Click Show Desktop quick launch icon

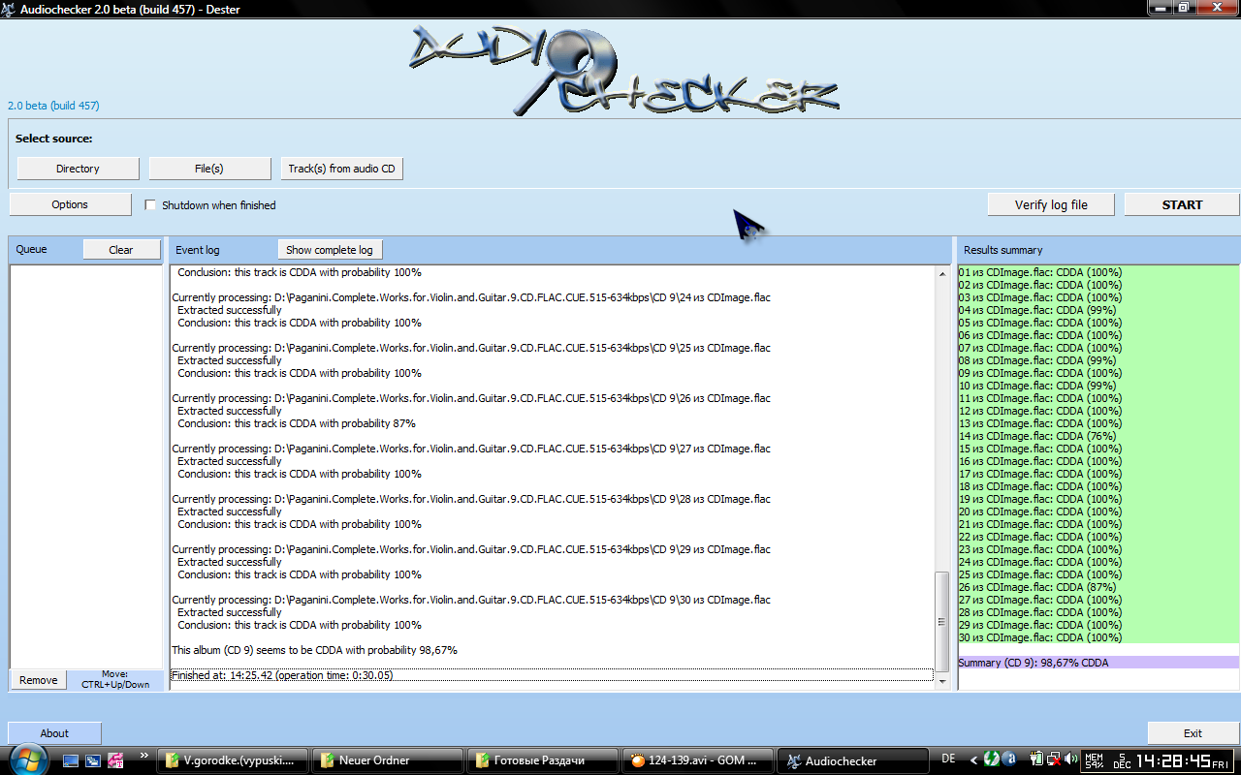72,760
